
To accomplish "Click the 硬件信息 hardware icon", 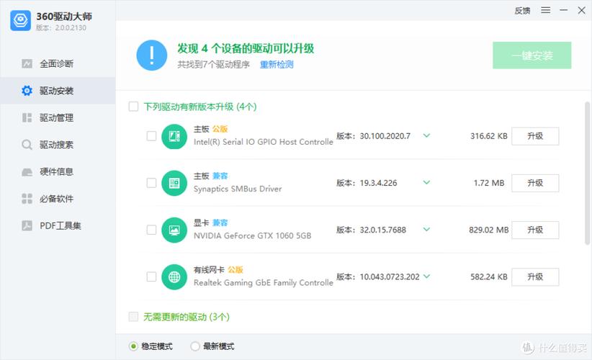I will click(27, 172).
